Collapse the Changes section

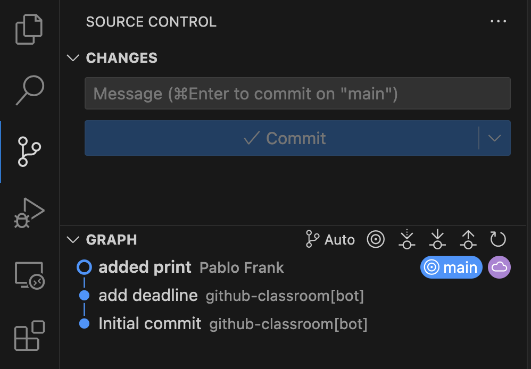[73, 58]
